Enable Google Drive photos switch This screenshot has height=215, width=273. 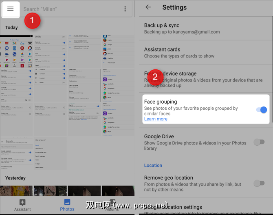(x=259, y=142)
